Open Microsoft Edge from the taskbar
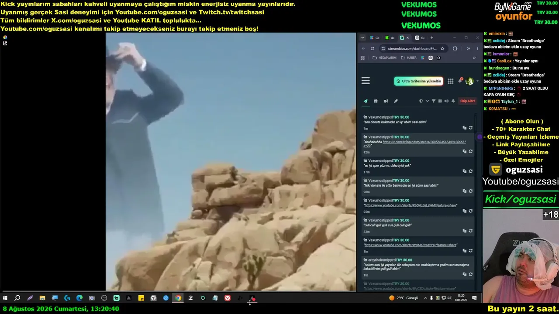This screenshot has width=559, height=314. 79,298
